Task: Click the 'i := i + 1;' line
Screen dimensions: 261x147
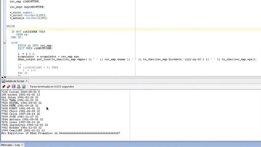Action: [x=27, y=54]
